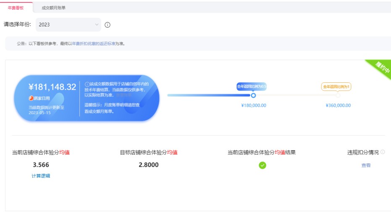391x212 pixels.
Task: Click the green check mark result icon
Action: (262, 165)
